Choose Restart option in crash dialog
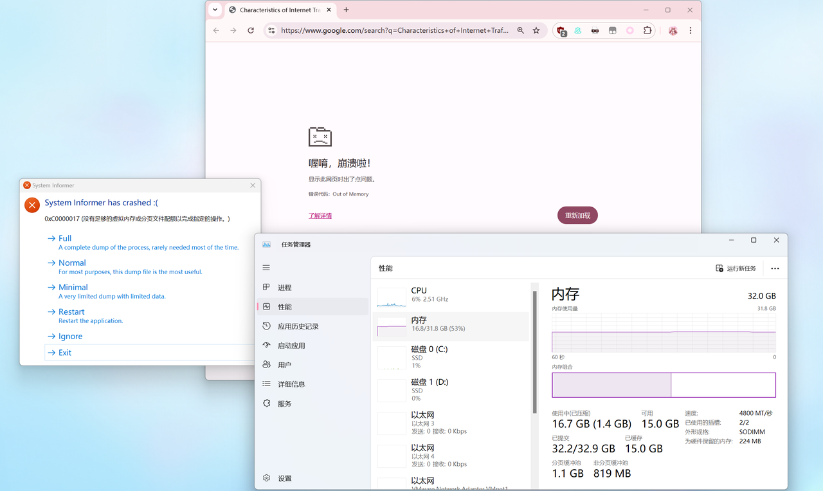 (x=71, y=312)
